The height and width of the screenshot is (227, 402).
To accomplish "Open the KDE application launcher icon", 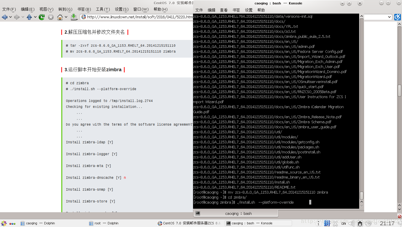I will click(4, 223).
